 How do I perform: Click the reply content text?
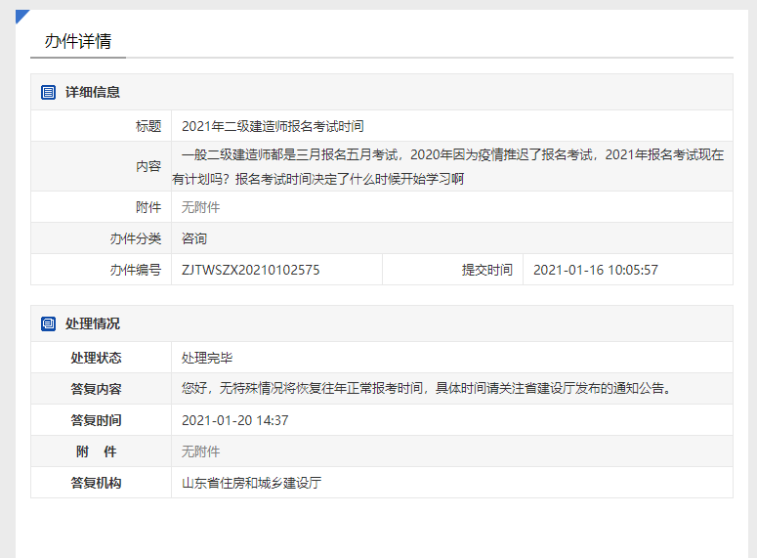[427, 389]
